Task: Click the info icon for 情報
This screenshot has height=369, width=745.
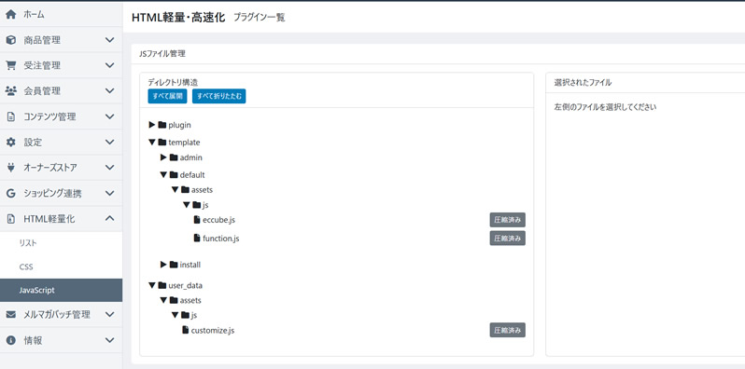Action: [10, 340]
